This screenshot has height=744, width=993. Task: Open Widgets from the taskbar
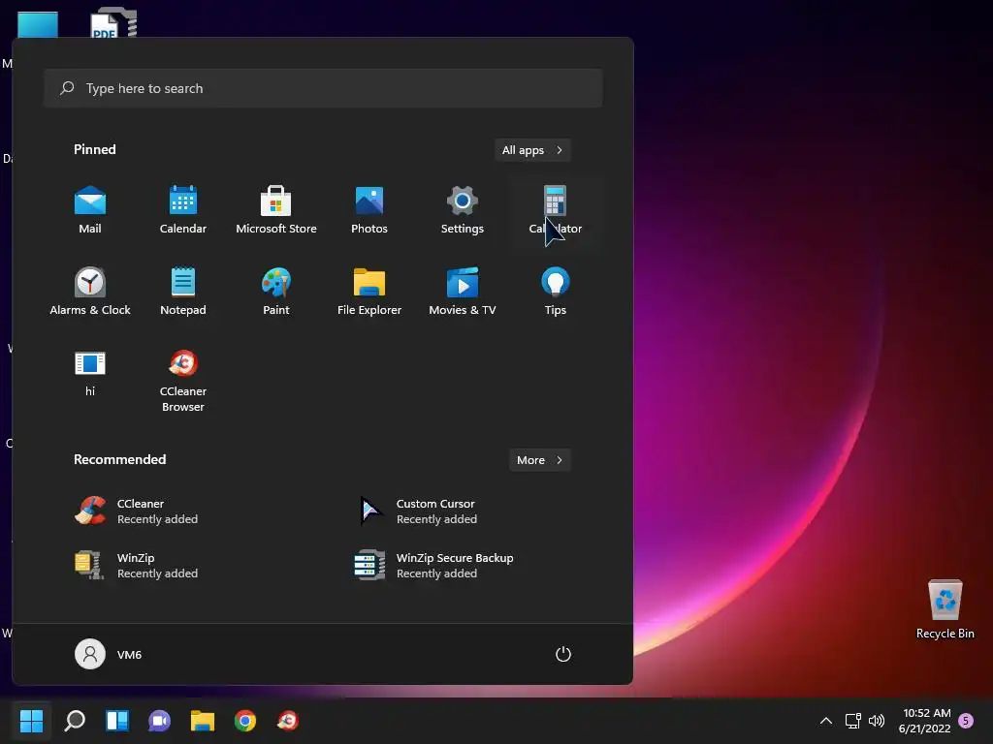[117, 721]
